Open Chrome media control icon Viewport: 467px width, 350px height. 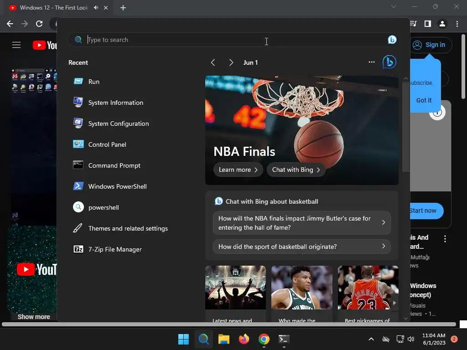coord(413,24)
